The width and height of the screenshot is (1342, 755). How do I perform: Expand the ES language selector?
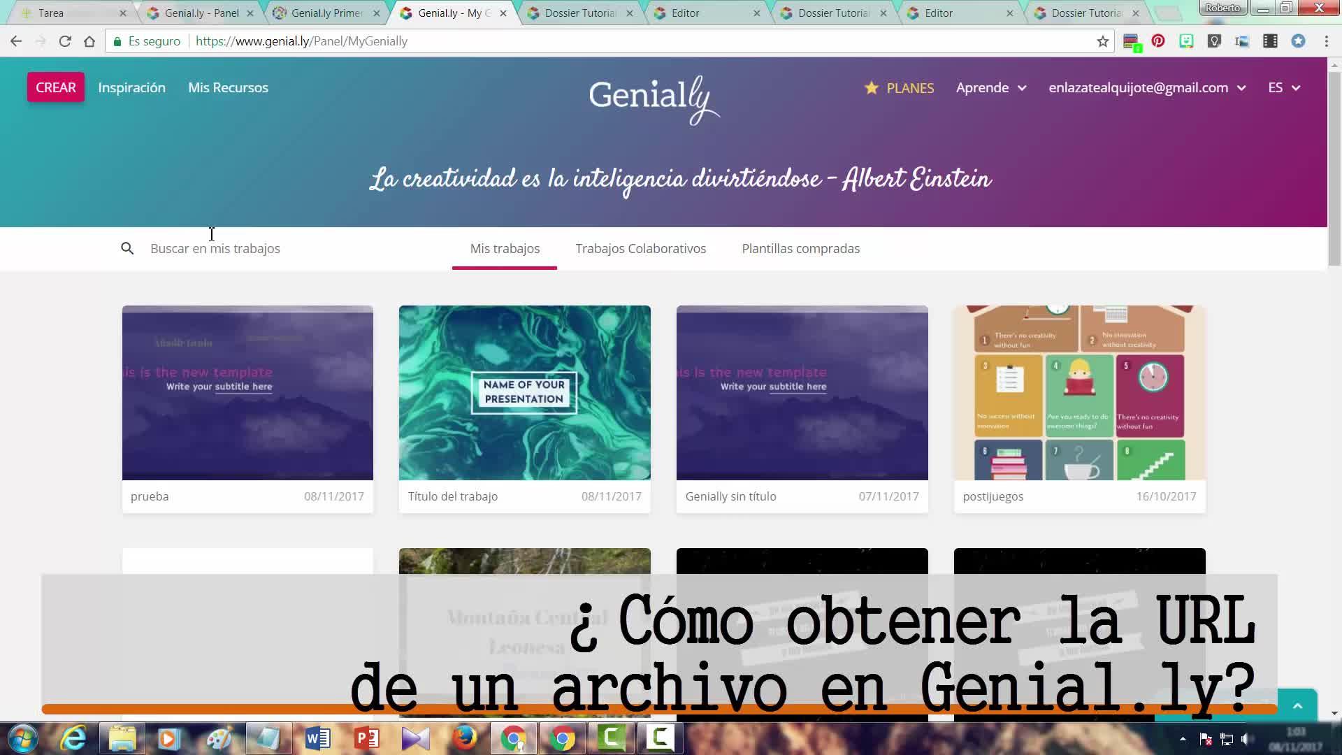[x=1284, y=88]
